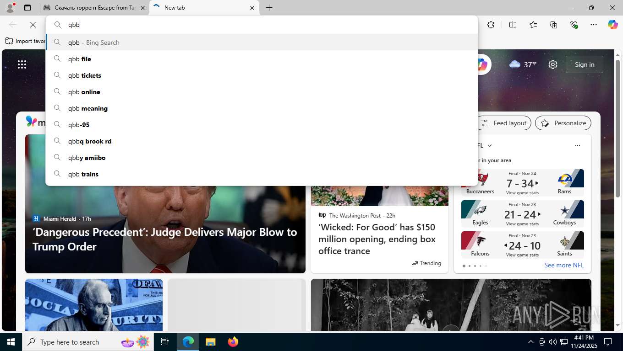The height and width of the screenshot is (351, 623).
Task: Choose the qbbq brook rd suggestion
Action: pyautogui.click(x=262, y=141)
